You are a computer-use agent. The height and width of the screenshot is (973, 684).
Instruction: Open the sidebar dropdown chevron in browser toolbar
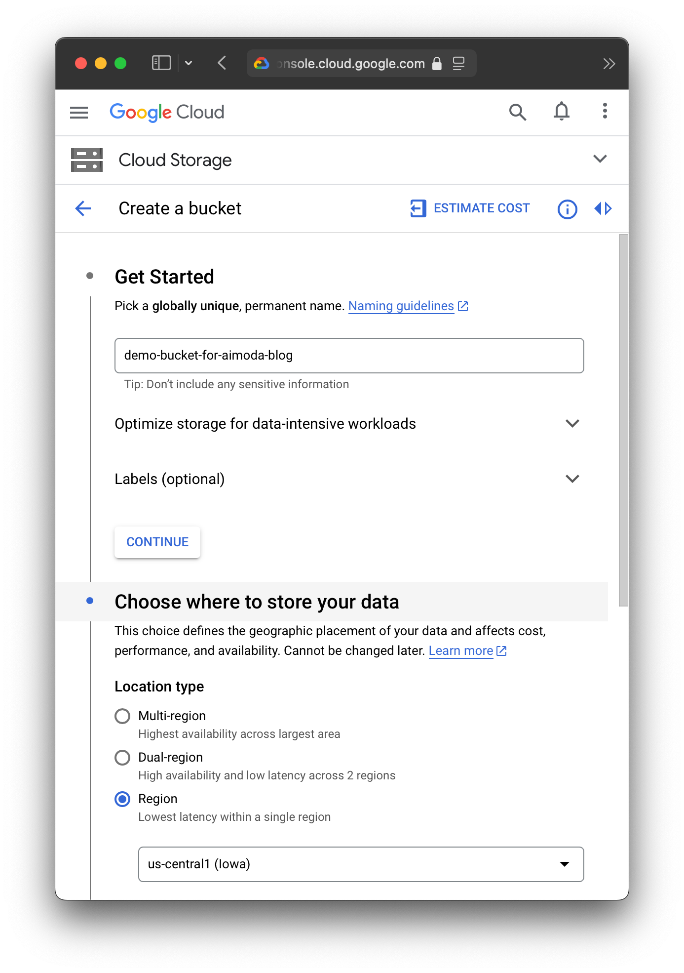[189, 63]
